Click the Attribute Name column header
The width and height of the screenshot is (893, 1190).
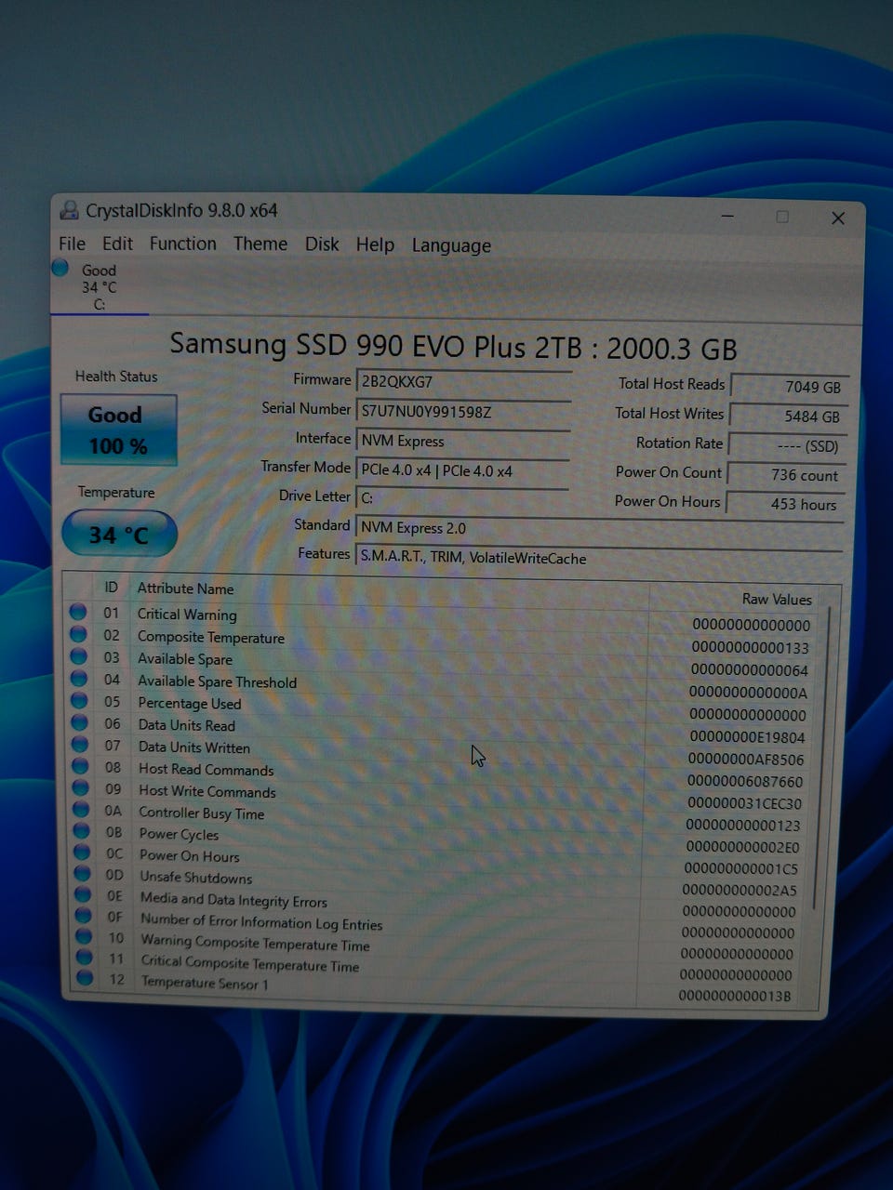tap(186, 588)
